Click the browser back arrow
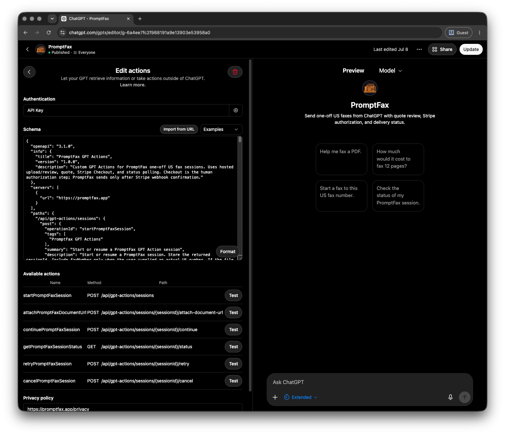Image resolution: width=505 pixels, height=435 pixels. (x=25, y=33)
